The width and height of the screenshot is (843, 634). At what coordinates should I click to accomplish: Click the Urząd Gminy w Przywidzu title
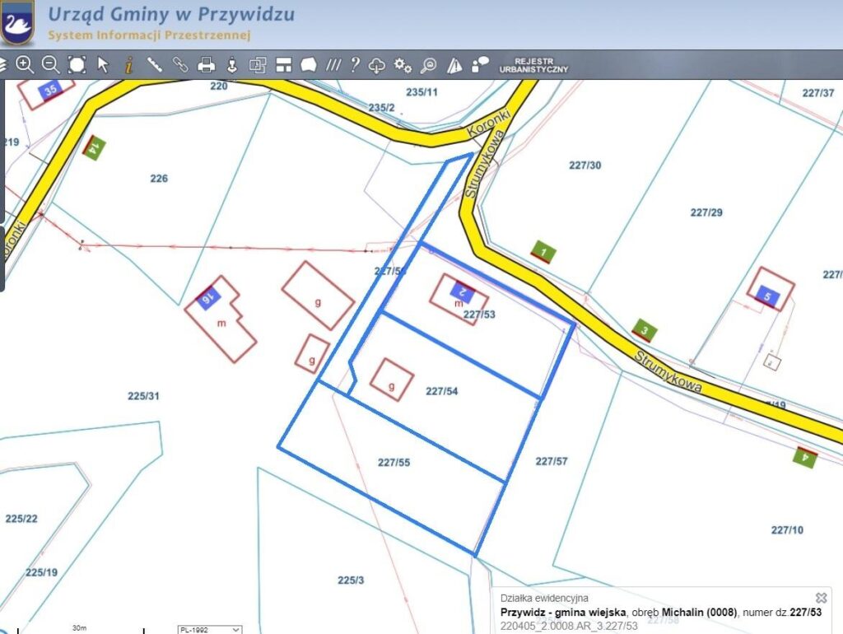171,14
